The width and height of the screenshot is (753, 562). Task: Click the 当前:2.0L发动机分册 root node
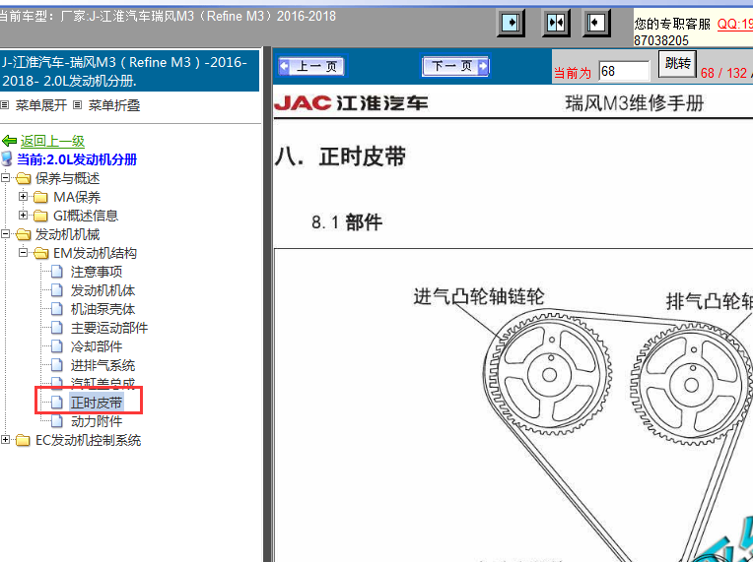[77, 159]
